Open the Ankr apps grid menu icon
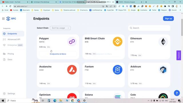The image size is (183, 103). coord(3,19)
